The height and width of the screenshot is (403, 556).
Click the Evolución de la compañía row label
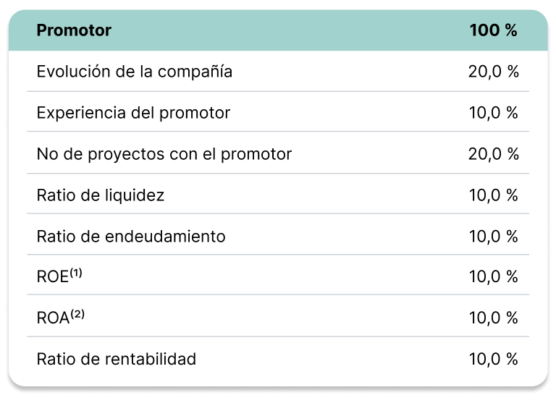[135, 72]
